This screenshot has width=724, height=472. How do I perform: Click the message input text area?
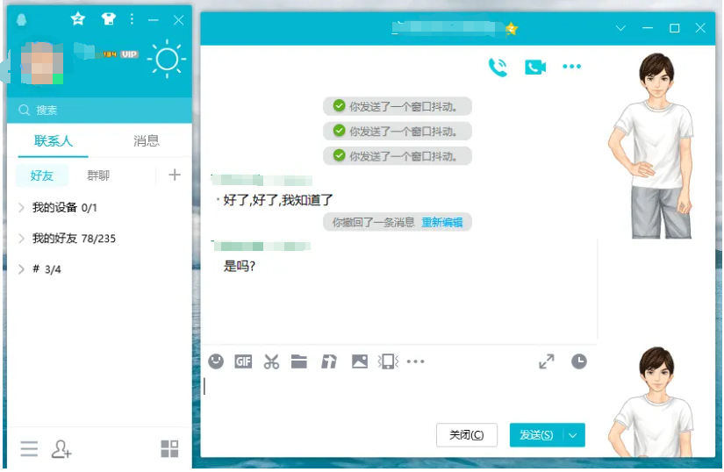[399, 396]
